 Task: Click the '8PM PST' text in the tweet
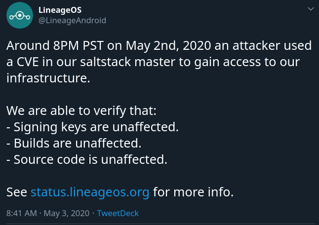coord(79,45)
